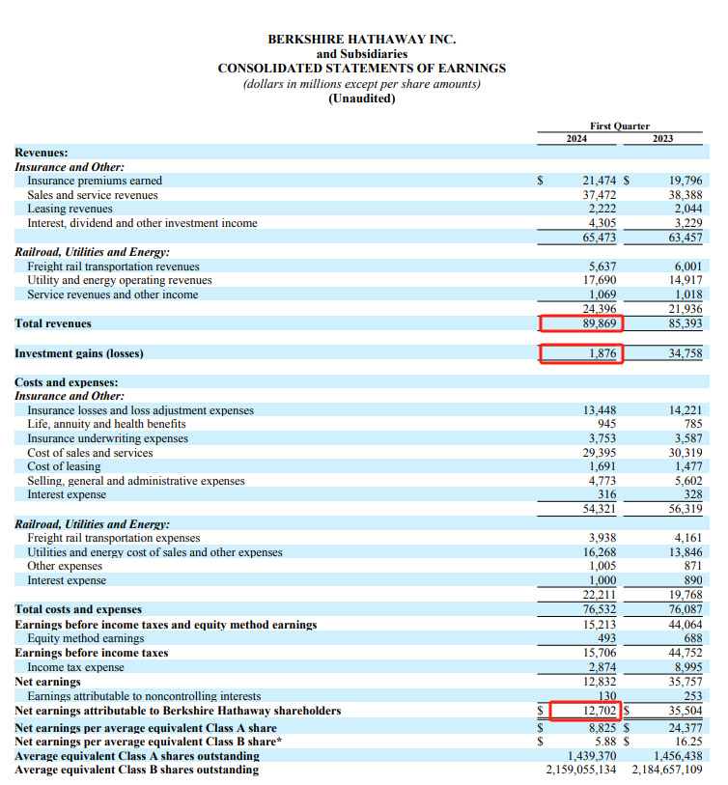Select the 2024 column header
Image resolution: width=728 pixels, height=785 pixels.
(x=576, y=139)
